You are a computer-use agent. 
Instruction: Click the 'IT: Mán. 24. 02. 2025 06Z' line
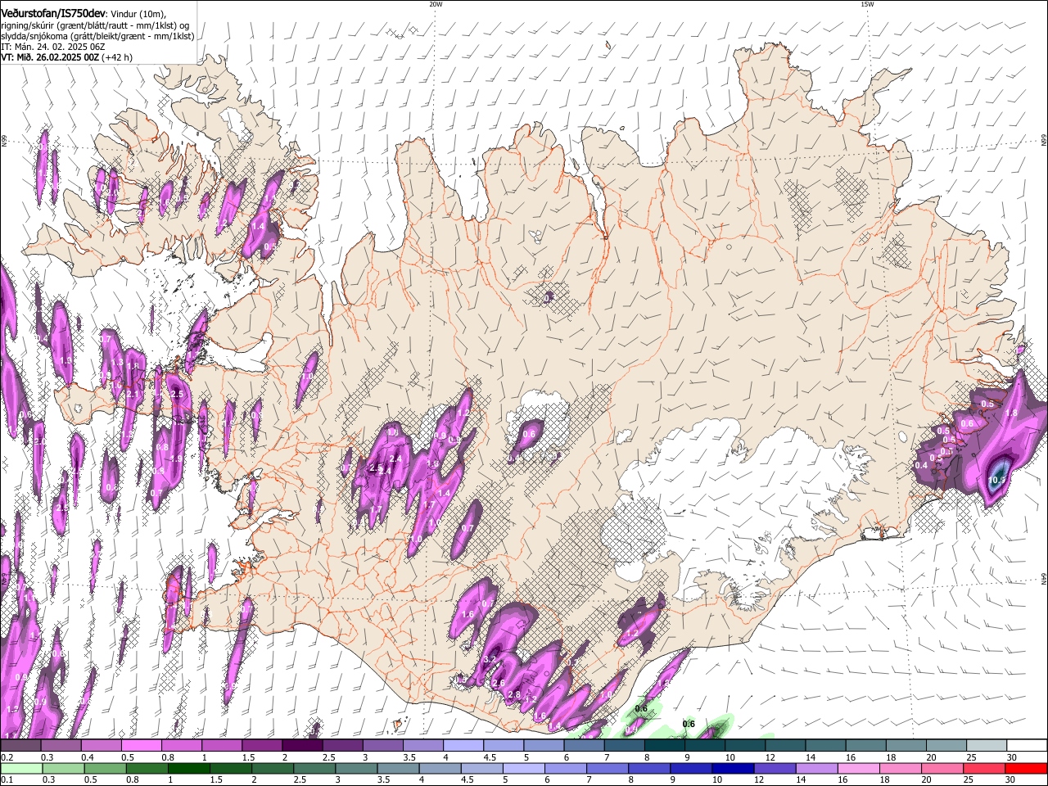tap(53, 47)
